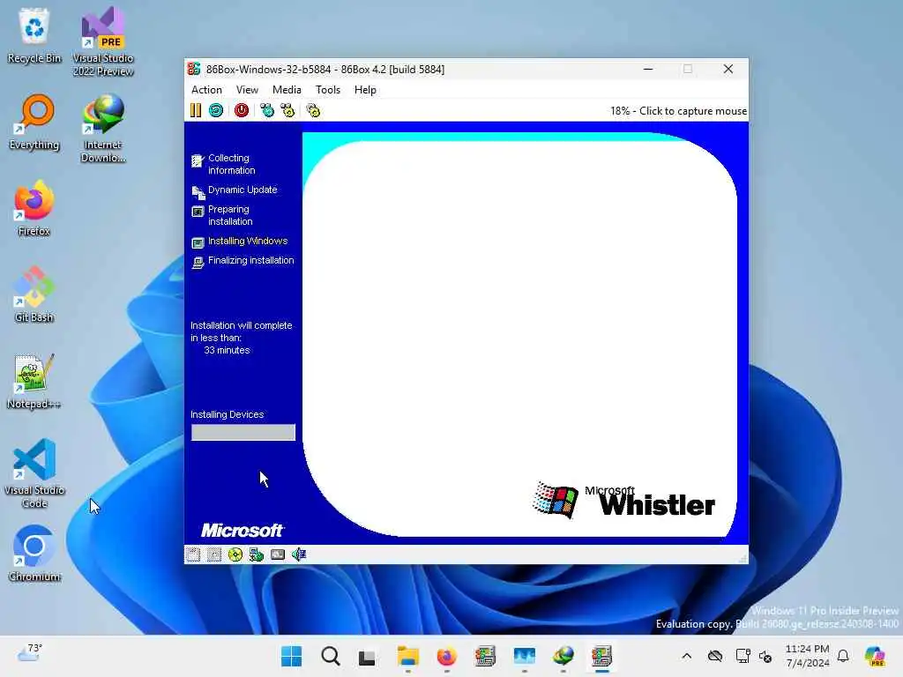Image resolution: width=903 pixels, height=677 pixels.
Task: Send Ctrl+Alt+Del to the guest
Action: coord(266,110)
